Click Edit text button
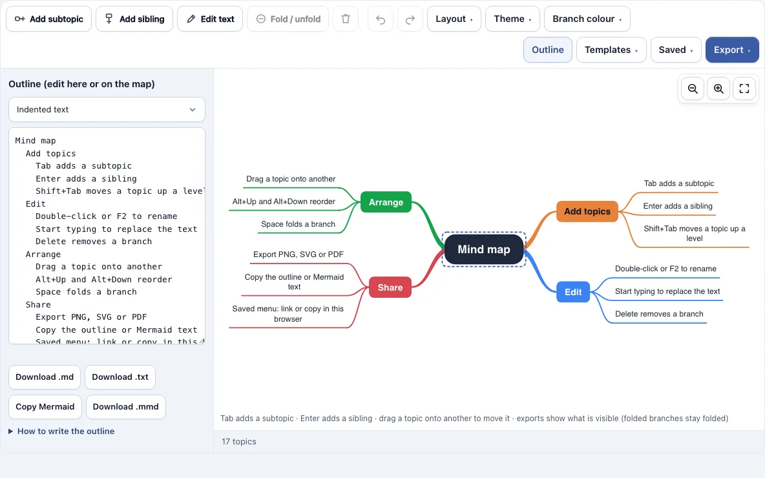Viewport: 765px width, 478px height. 210,19
